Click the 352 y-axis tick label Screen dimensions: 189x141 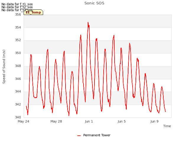coord(18,40)
